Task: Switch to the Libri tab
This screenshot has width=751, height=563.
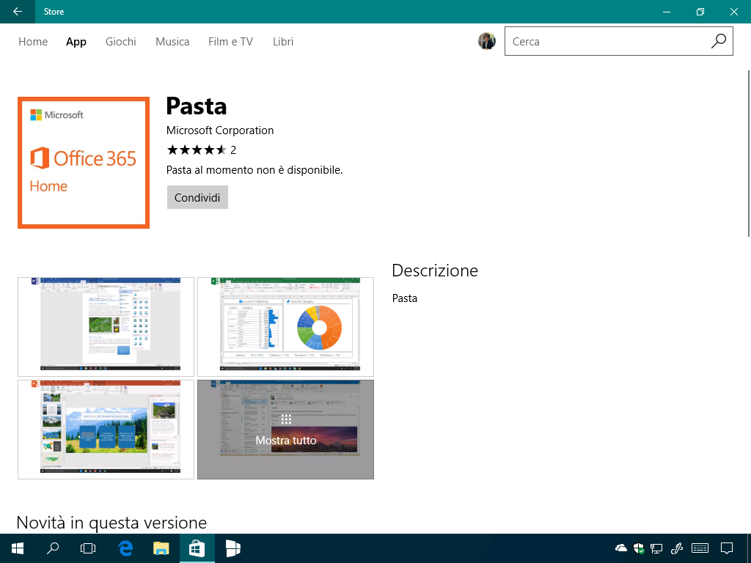Action: (283, 42)
